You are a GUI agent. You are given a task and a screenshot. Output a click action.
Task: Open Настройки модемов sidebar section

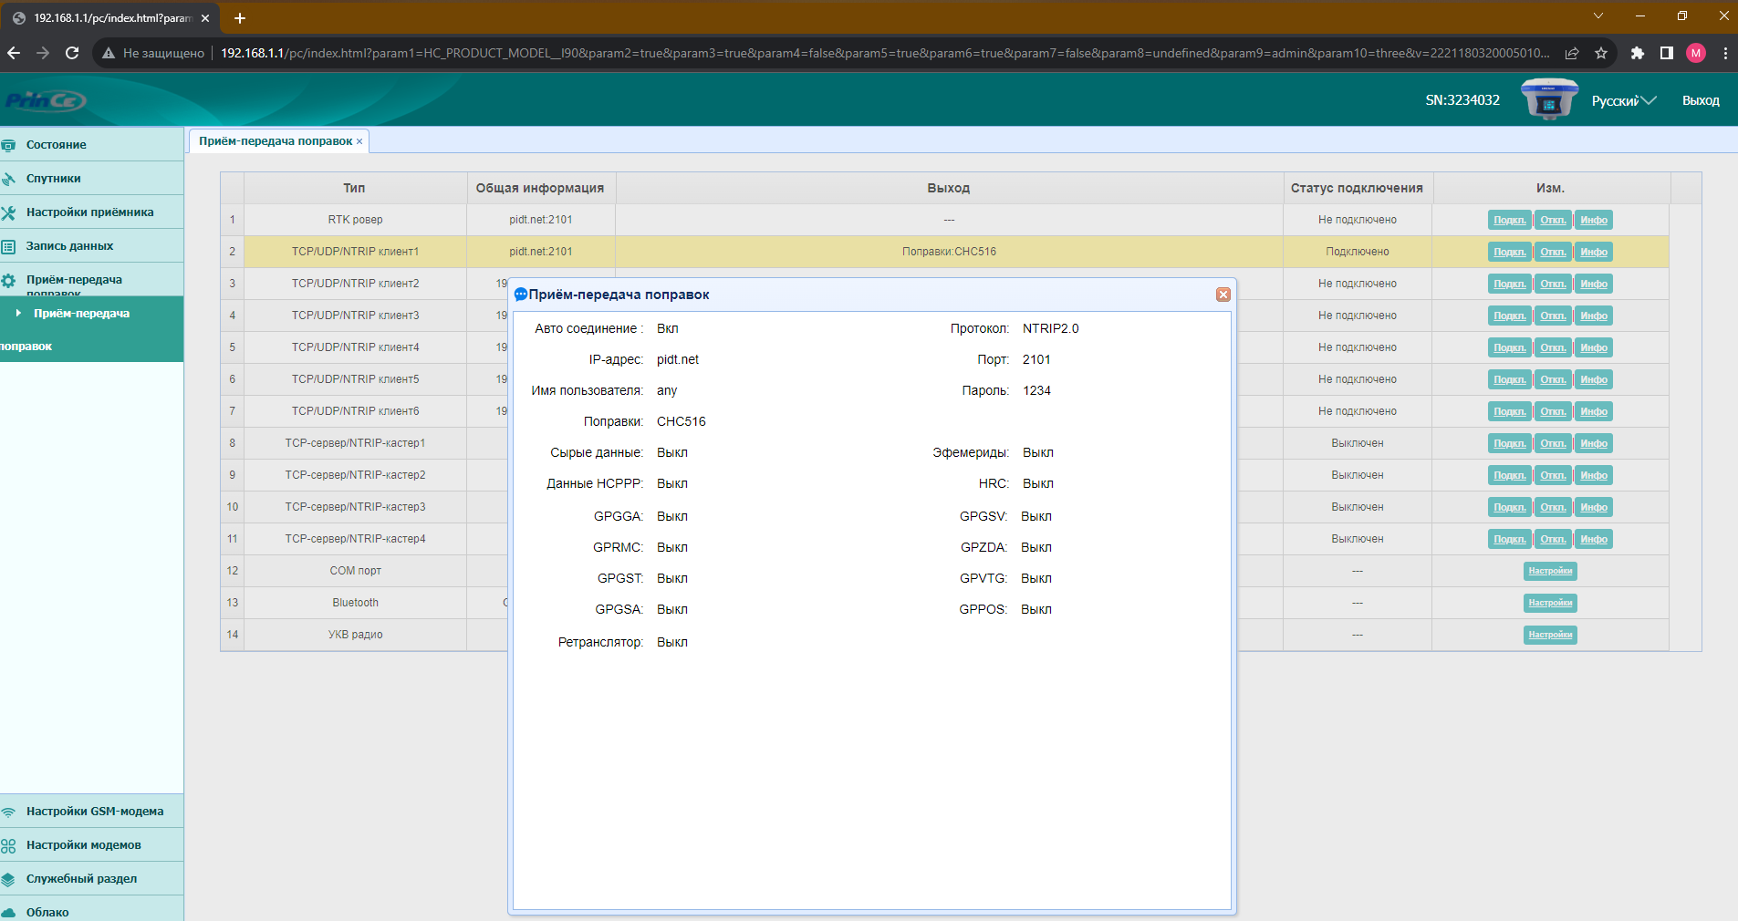click(91, 845)
